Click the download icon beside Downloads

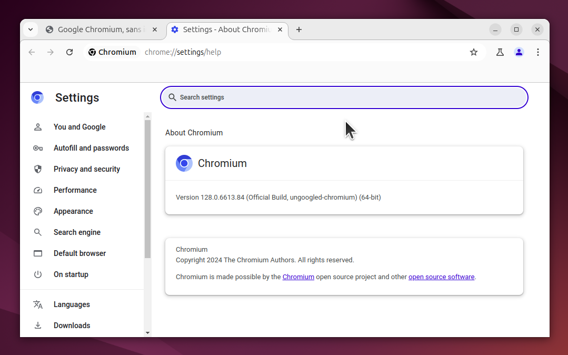coord(38,326)
